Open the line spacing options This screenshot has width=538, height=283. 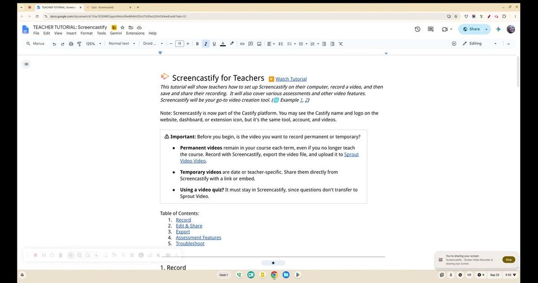tap(281, 44)
